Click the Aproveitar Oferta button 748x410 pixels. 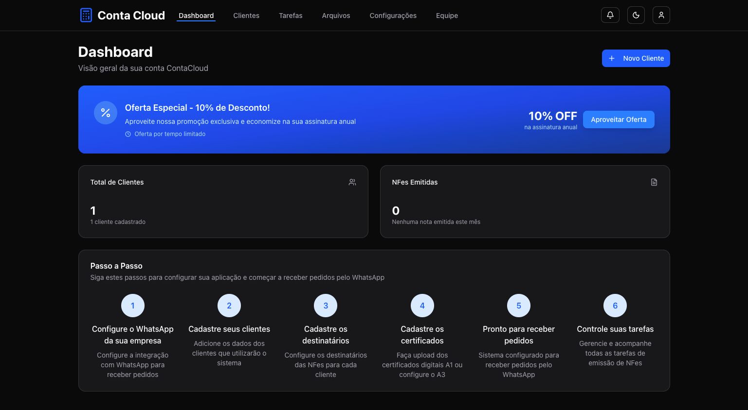[x=619, y=120]
